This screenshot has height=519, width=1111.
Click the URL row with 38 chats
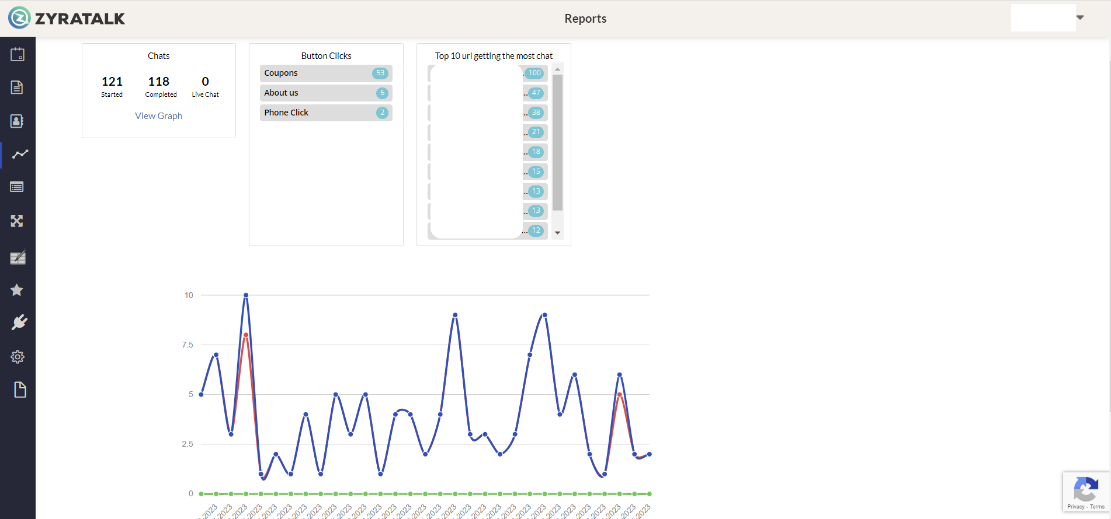coord(488,113)
